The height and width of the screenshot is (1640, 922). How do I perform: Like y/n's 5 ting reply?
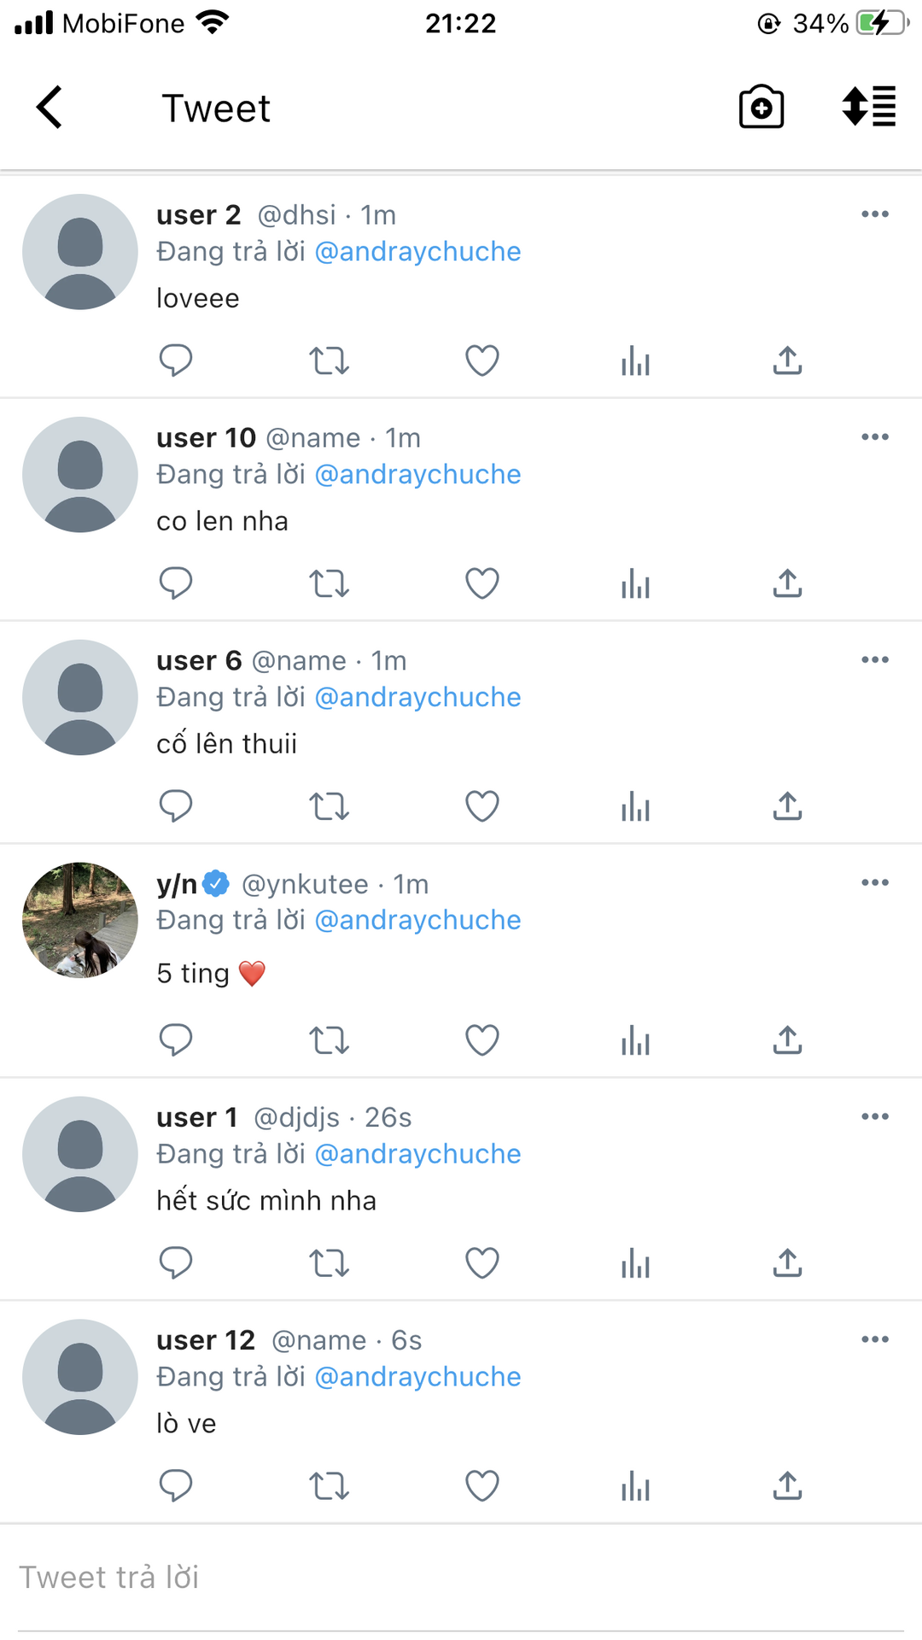tap(481, 1040)
